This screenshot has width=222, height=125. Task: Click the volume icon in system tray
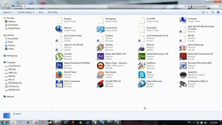coord(205,123)
